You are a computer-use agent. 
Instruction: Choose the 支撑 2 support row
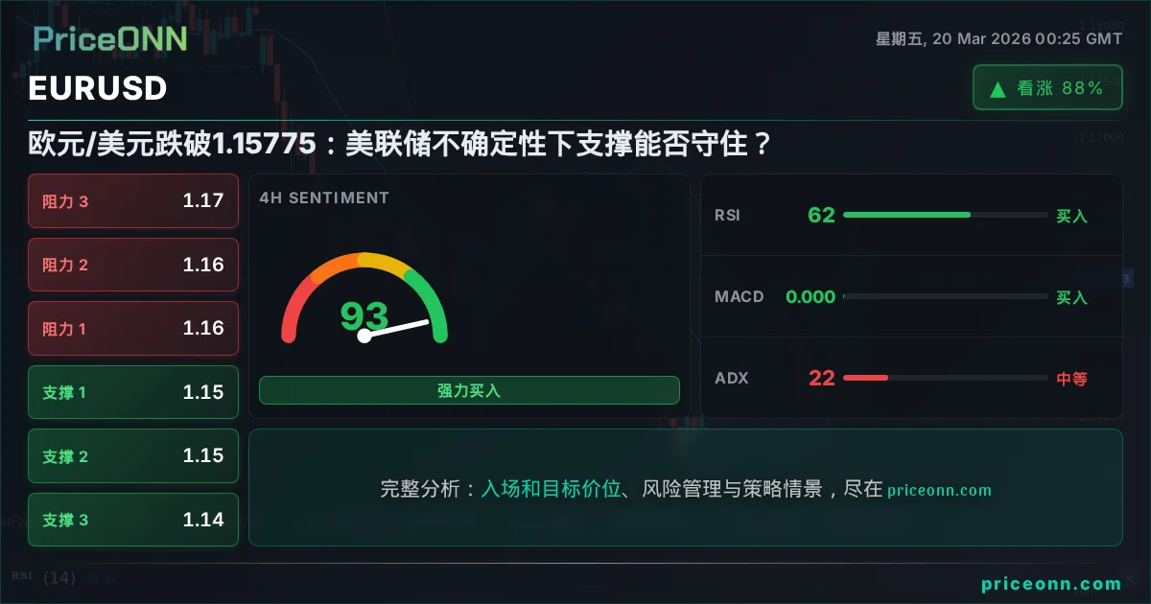pos(133,456)
